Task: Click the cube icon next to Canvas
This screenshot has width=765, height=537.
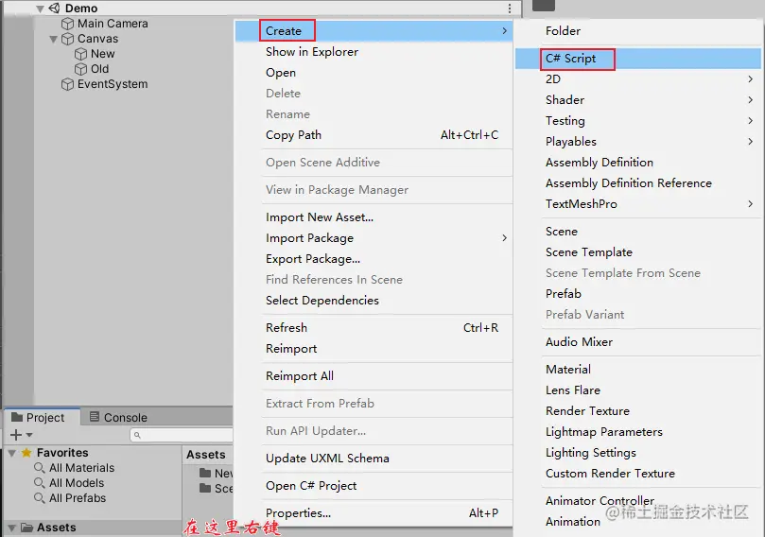Action: (x=67, y=39)
